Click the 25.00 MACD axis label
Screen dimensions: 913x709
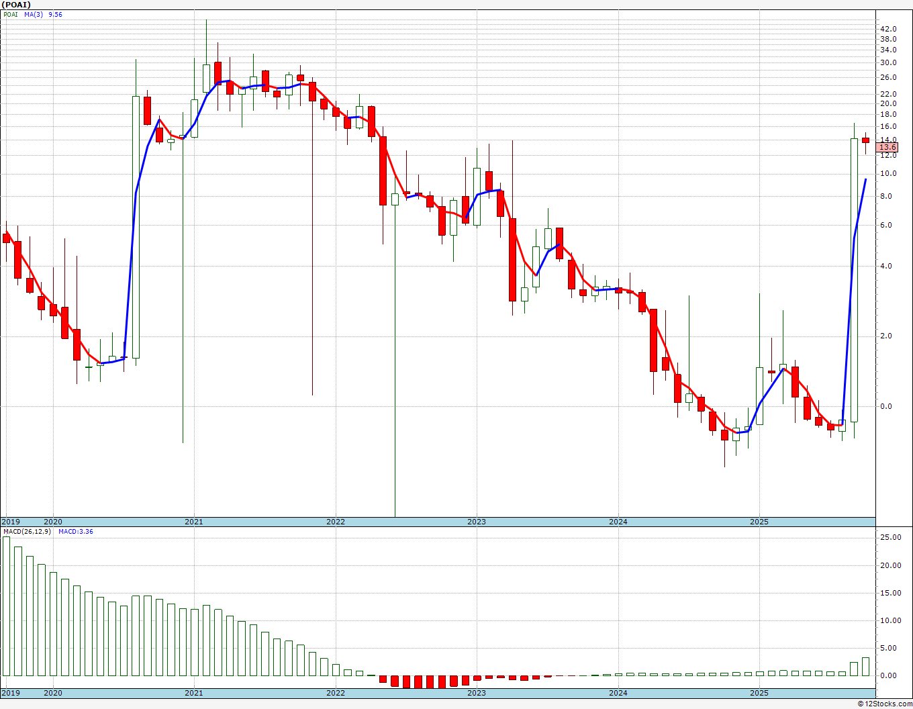click(890, 538)
